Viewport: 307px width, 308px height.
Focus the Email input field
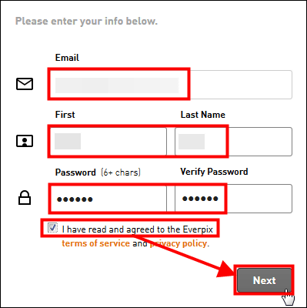tap(170, 85)
